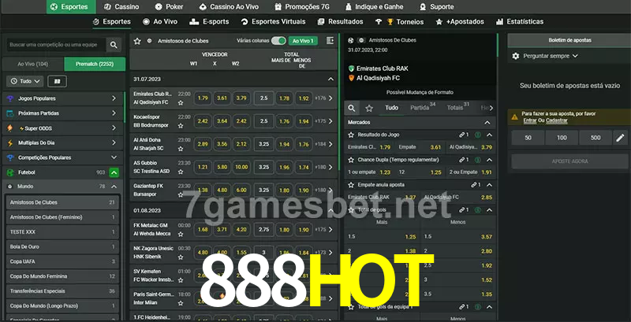The image size is (631, 322).
Task: Star the Chance Dupla market
Action: [351, 160]
